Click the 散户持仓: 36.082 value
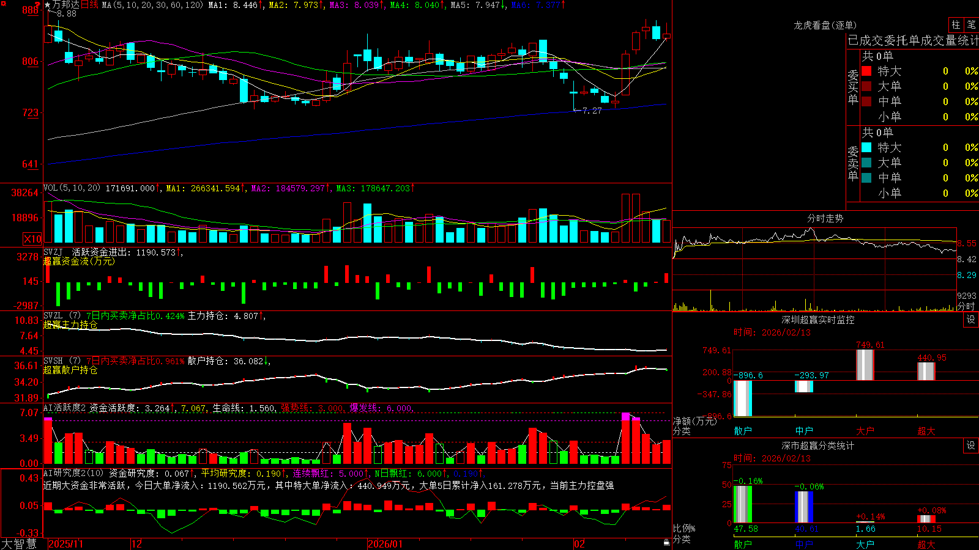This screenshot has width=979, height=550. tap(228, 361)
